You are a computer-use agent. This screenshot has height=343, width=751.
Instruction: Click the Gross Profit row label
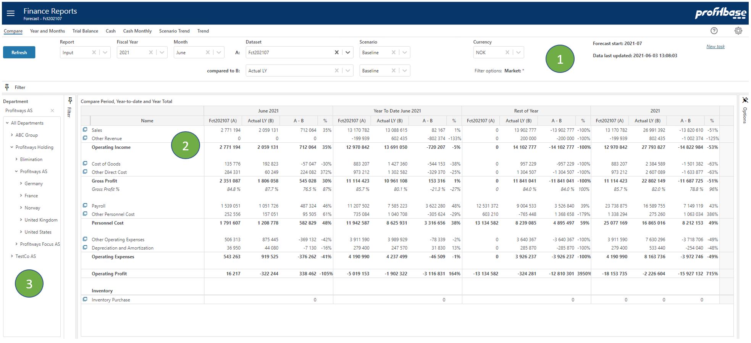(x=104, y=181)
